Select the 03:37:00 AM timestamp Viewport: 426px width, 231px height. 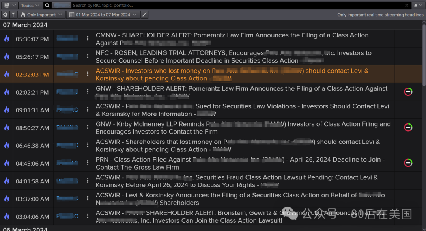coord(32,199)
